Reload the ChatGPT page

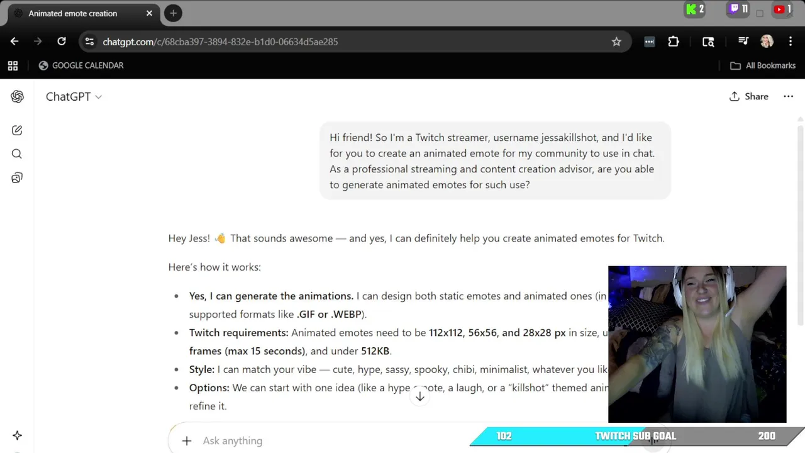pyautogui.click(x=62, y=42)
